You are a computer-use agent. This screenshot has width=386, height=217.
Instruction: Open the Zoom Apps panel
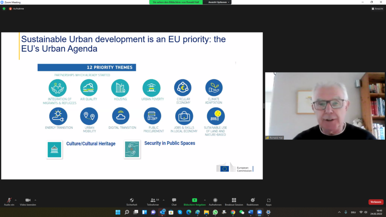pos(268,201)
